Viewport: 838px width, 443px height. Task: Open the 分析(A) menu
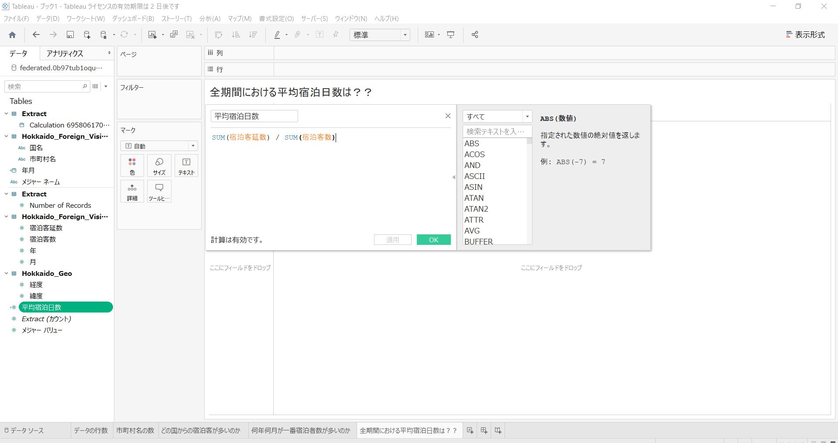(210, 18)
